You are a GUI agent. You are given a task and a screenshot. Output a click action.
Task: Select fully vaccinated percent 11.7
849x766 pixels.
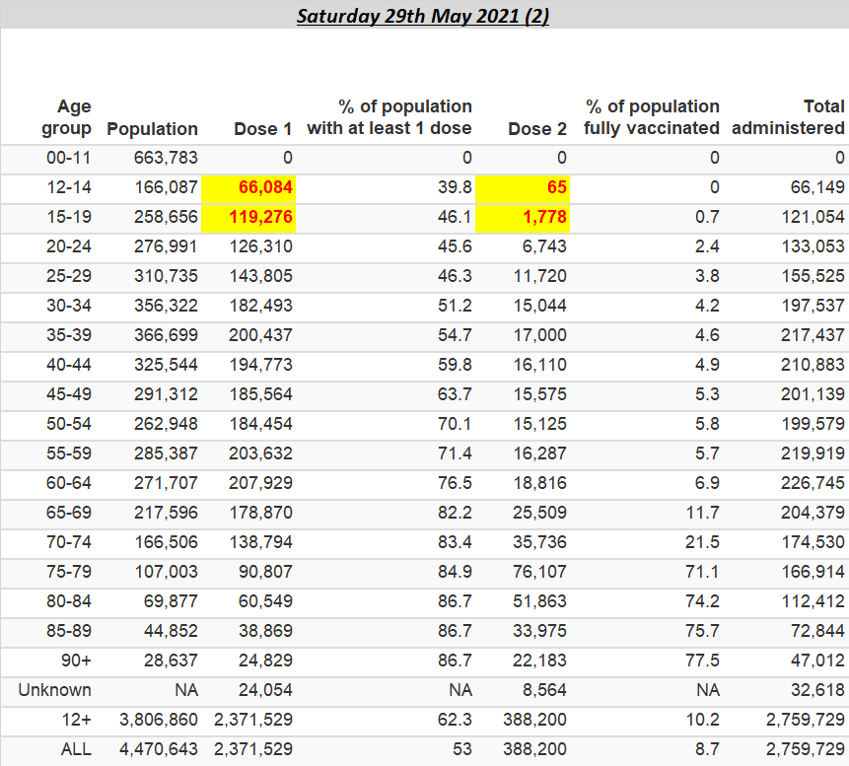point(703,513)
